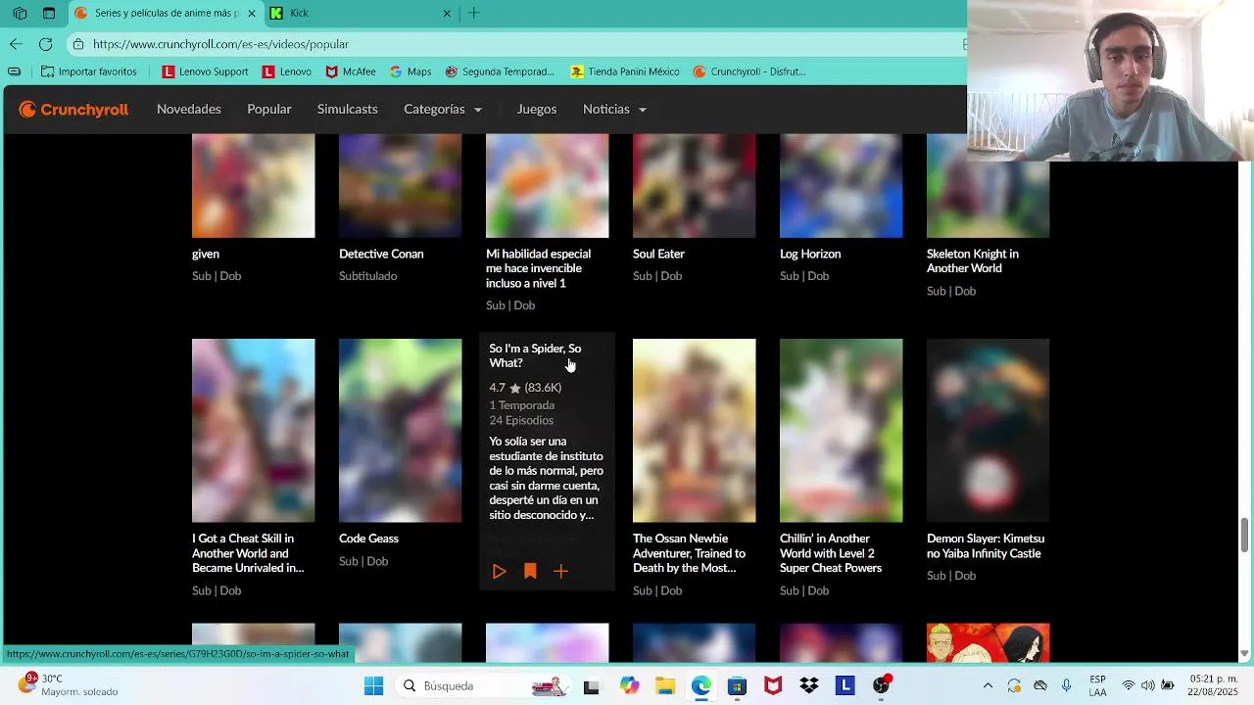Viewport: 1254px width, 705px height.
Task: Open Tienda Panini México bookmark
Action: click(625, 71)
